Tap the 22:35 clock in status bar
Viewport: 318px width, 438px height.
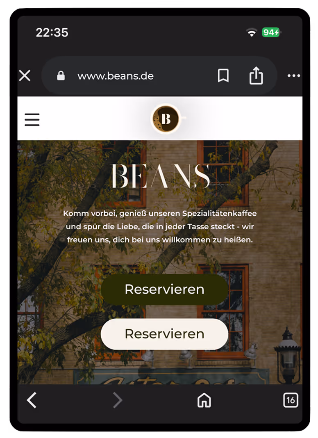pyautogui.click(x=52, y=32)
